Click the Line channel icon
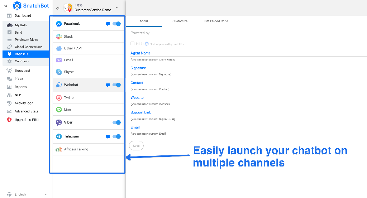 click(59, 110)
